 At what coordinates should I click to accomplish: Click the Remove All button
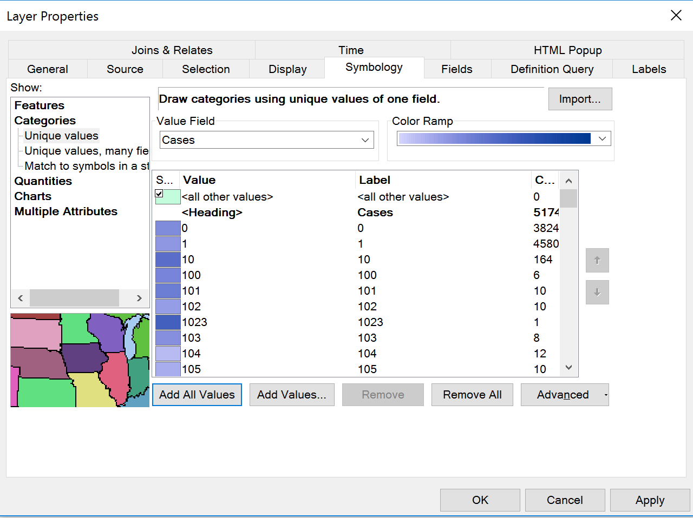[x=472, y=395]
